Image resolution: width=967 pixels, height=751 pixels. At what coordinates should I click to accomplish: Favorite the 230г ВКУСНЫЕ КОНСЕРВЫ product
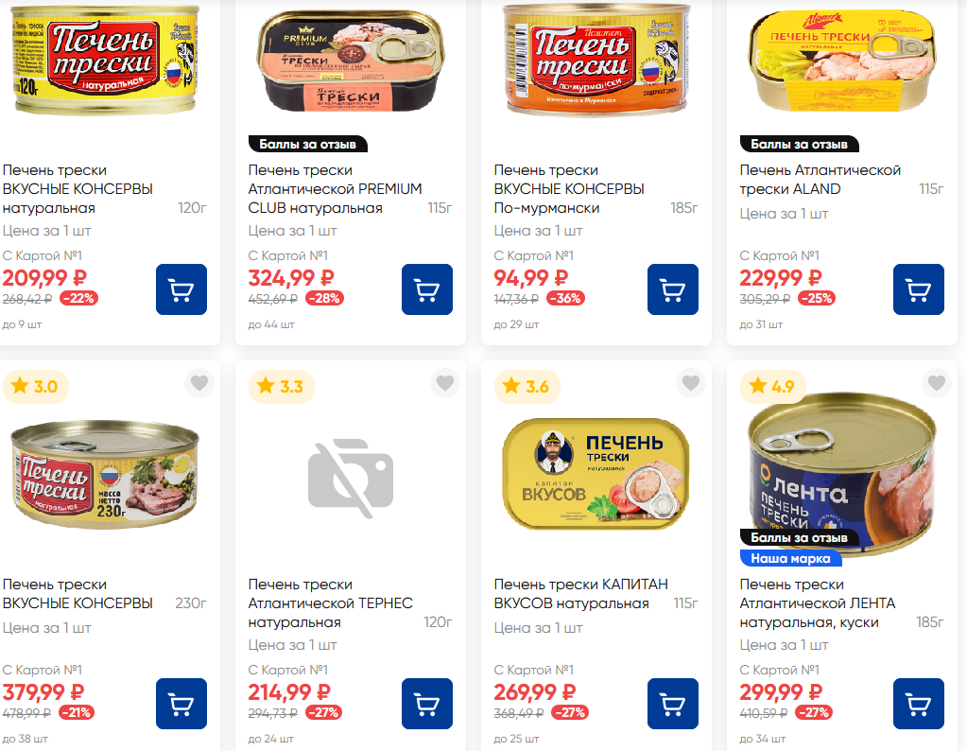click(199, 384)
